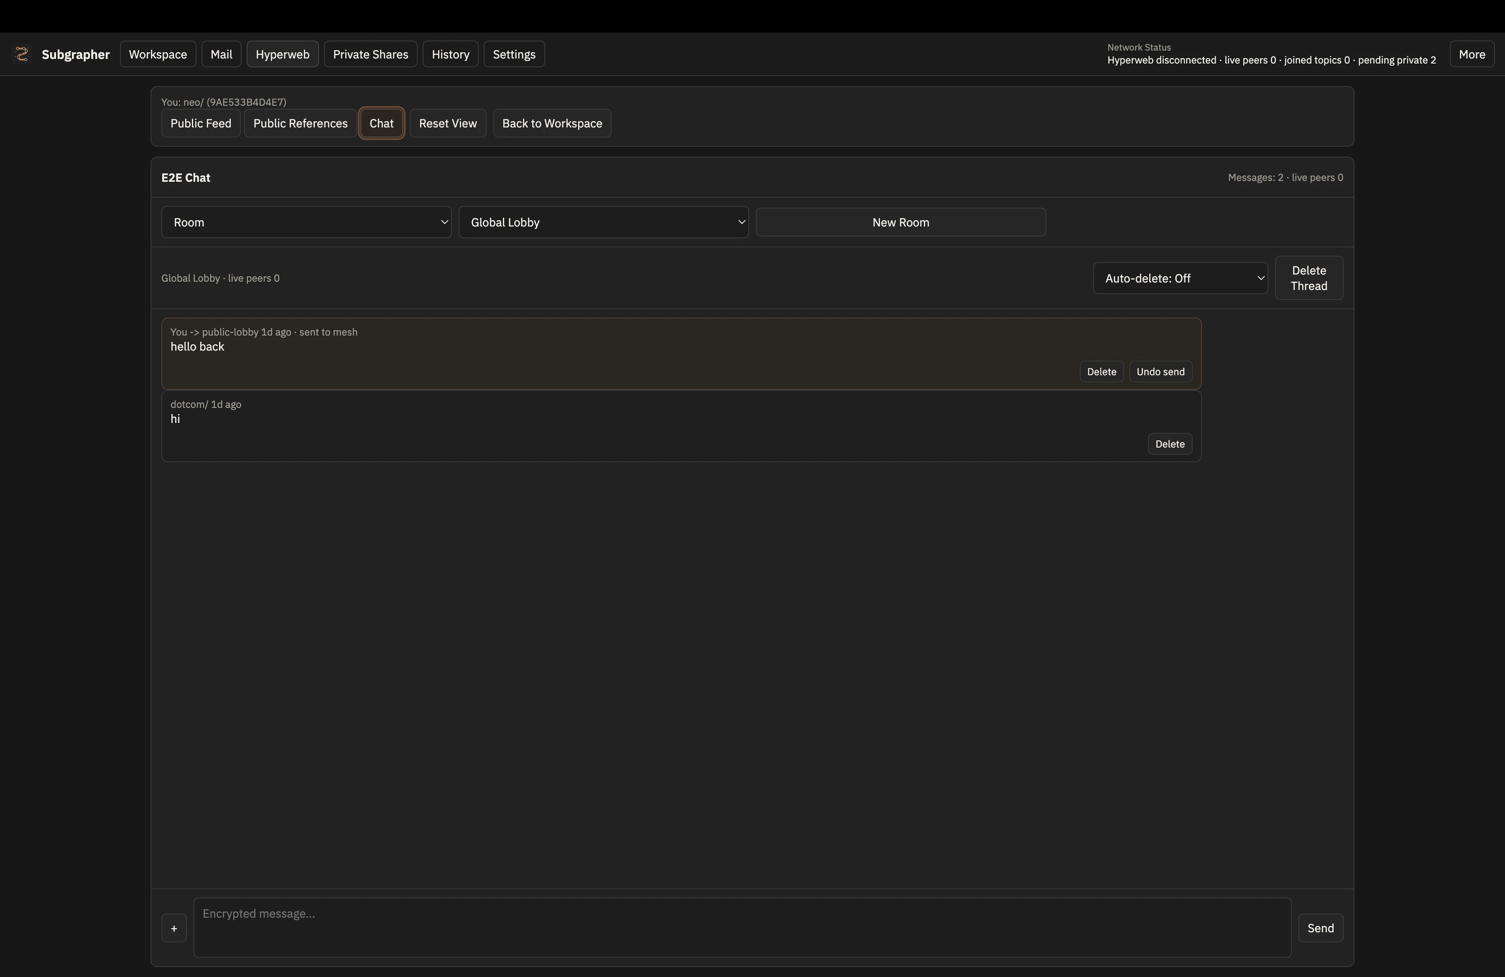The image size is (1505, 977).
Task: Undo send on the hello back message
Action: coord(1161,371)
